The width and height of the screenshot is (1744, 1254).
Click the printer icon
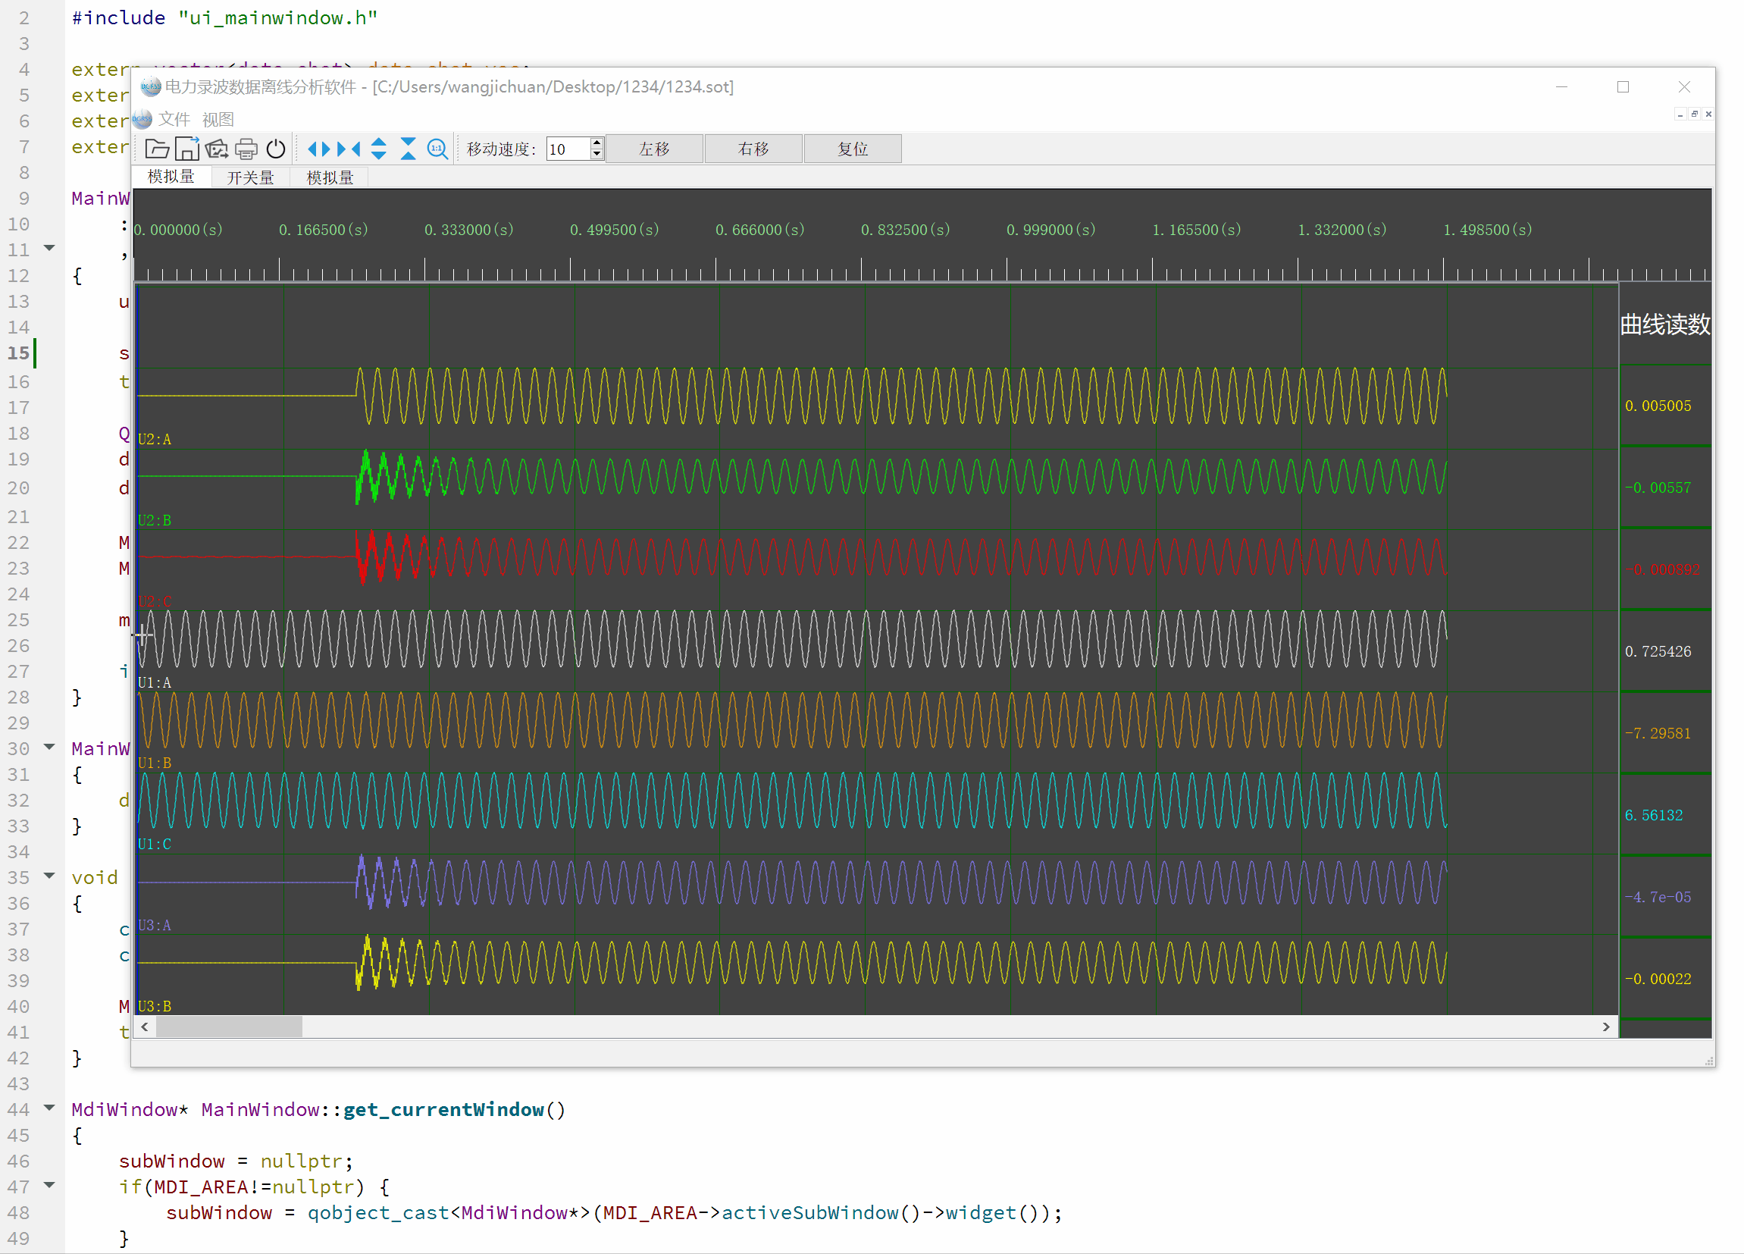pos(246,149)
